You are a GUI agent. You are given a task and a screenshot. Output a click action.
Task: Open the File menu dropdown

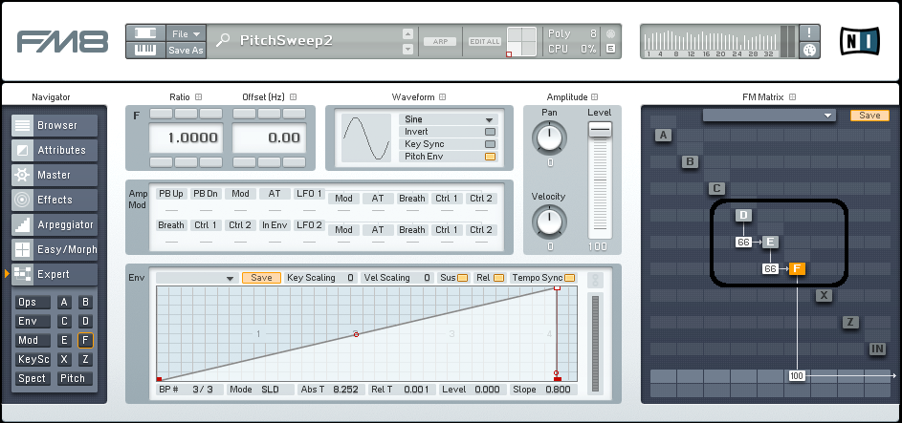(x=186, y=33)
